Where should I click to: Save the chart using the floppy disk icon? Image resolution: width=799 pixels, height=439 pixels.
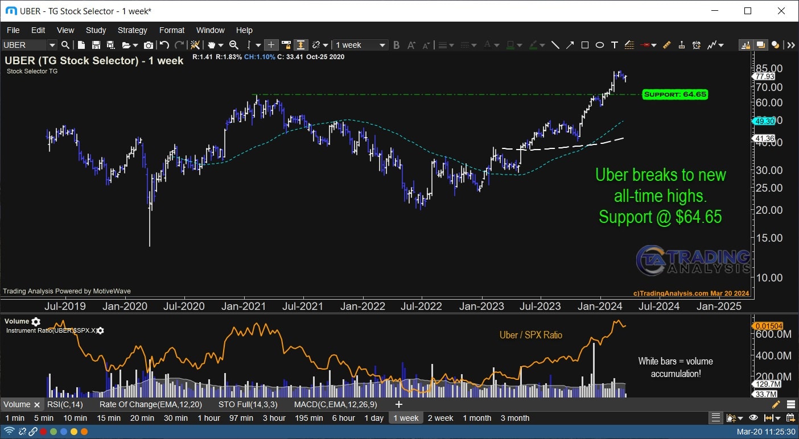pos(96,45)
